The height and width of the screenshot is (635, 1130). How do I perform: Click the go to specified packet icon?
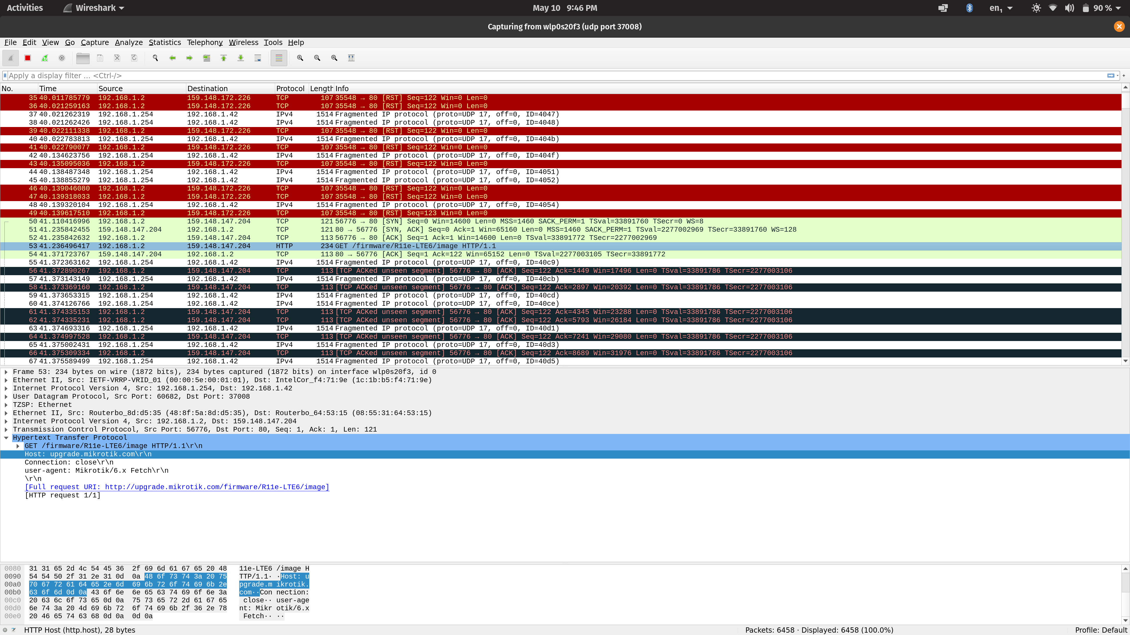pos(207,58)
